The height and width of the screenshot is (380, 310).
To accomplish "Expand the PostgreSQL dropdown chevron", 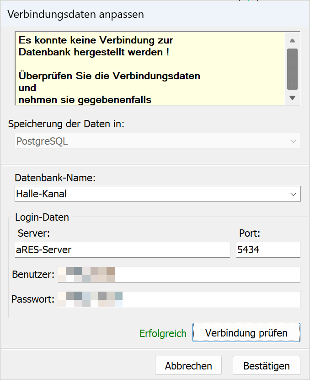I will 294,141.
